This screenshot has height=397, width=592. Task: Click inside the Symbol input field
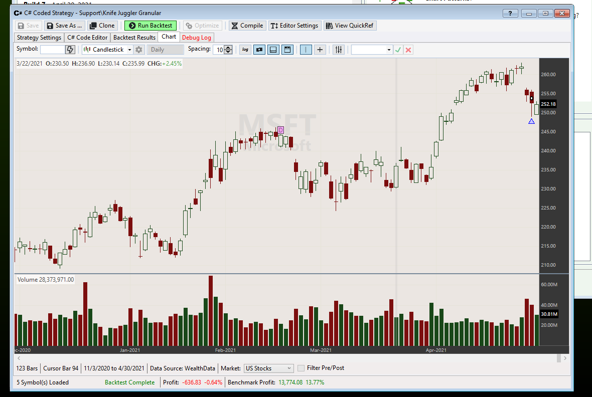click(x=52, y=50)
